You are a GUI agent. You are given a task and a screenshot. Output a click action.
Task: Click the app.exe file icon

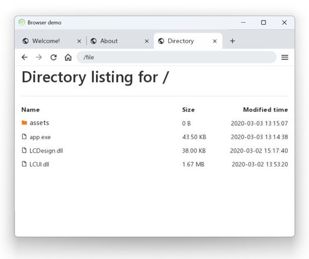pos(24,136)
